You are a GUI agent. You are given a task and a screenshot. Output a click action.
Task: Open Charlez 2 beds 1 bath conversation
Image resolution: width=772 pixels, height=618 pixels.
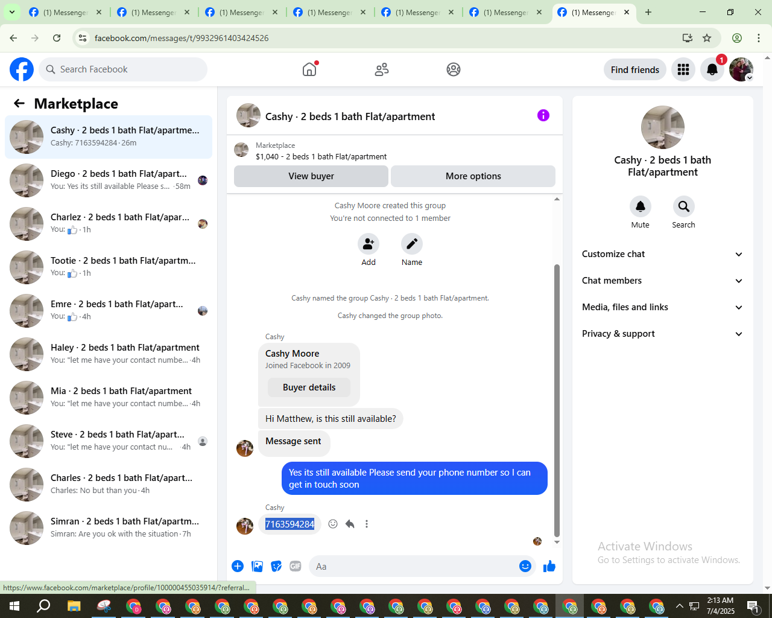pyautogui.click(x=109, y=224)
